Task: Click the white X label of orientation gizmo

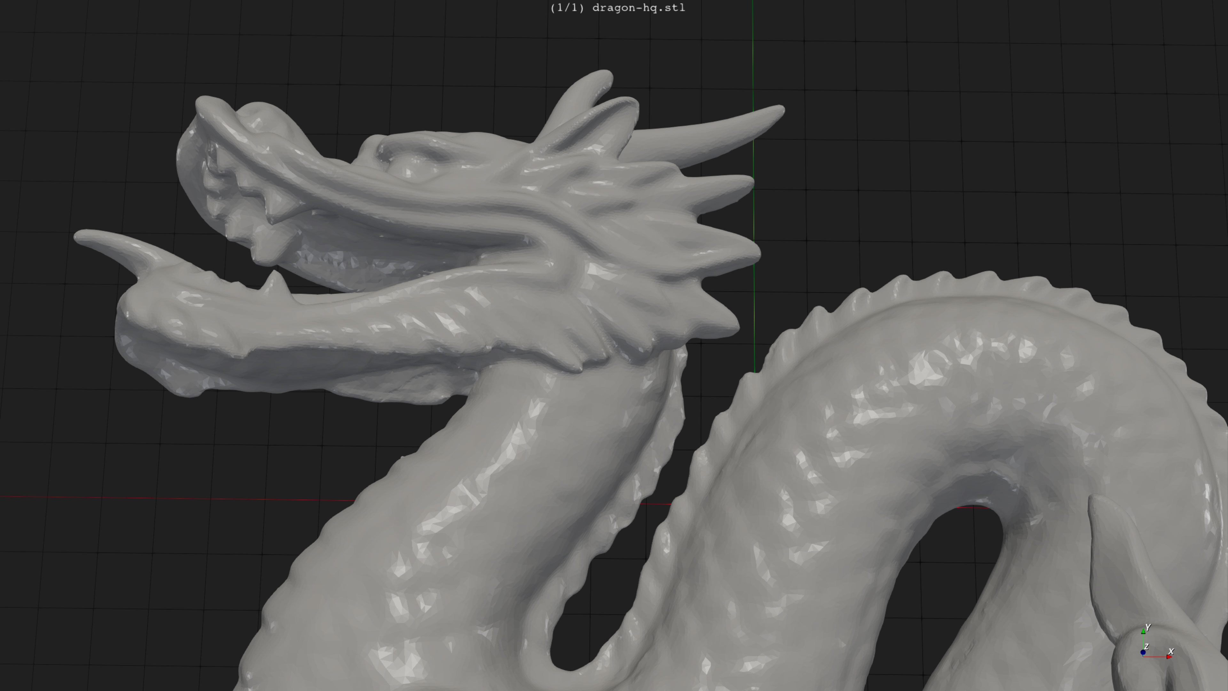Action: (1171, 651)
